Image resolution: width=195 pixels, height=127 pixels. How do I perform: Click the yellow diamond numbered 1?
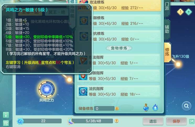pos(180,12)
